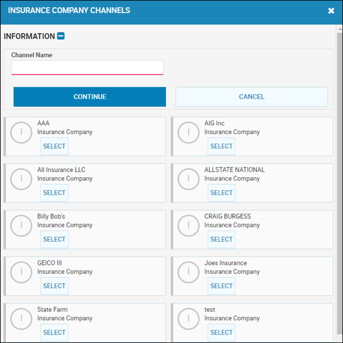Click the GEICO III avatar icon
This screenshot has height=343, width=343.
[x=21, y=272]
